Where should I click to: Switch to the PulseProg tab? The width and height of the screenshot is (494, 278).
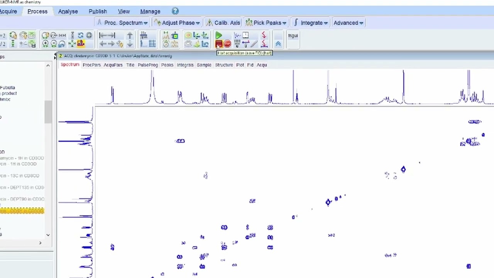click(148, 65)
